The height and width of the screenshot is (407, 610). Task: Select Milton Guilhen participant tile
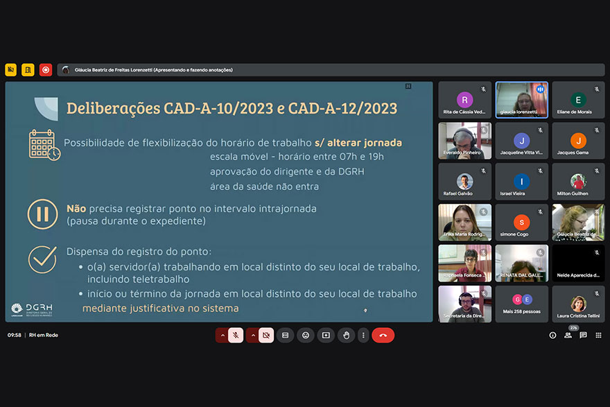pyautogui.click(x=579, y=182)
